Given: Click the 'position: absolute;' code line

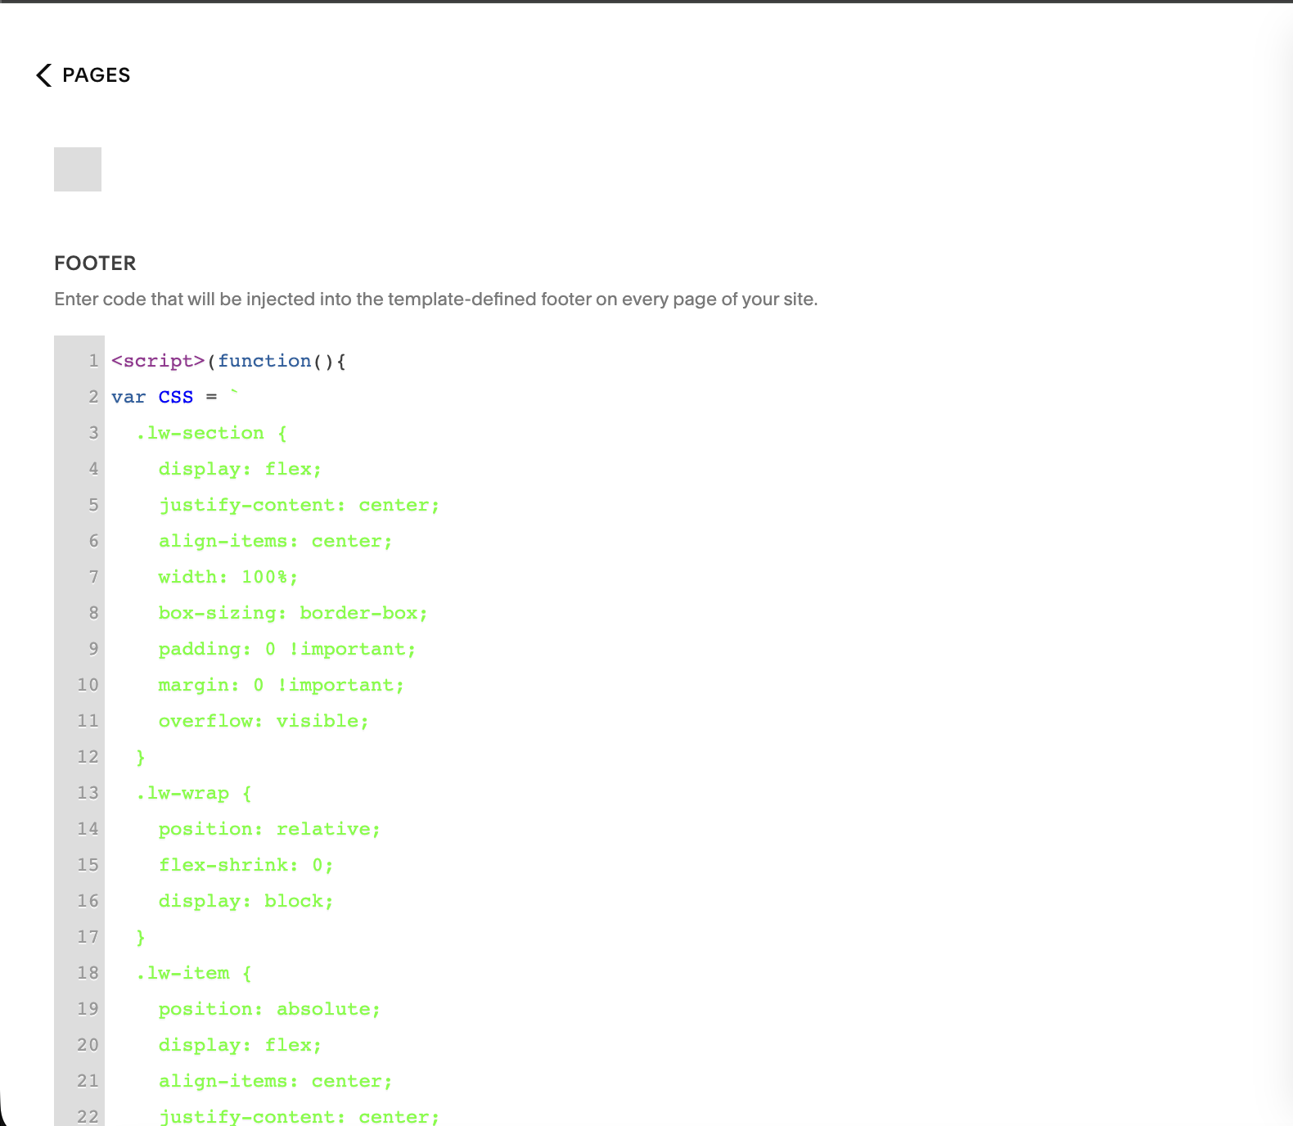Looking at the screenshot, I should click(269, 1009).
